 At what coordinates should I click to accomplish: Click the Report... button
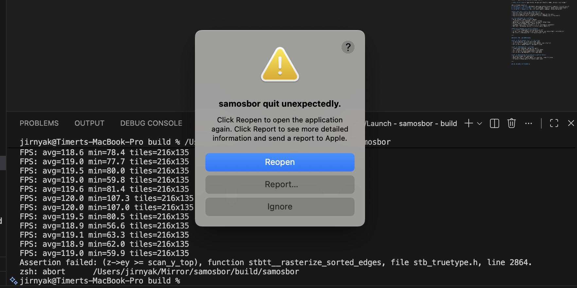(280, 185)
